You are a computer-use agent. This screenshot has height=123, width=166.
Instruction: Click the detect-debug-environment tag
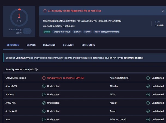(107, 32)
